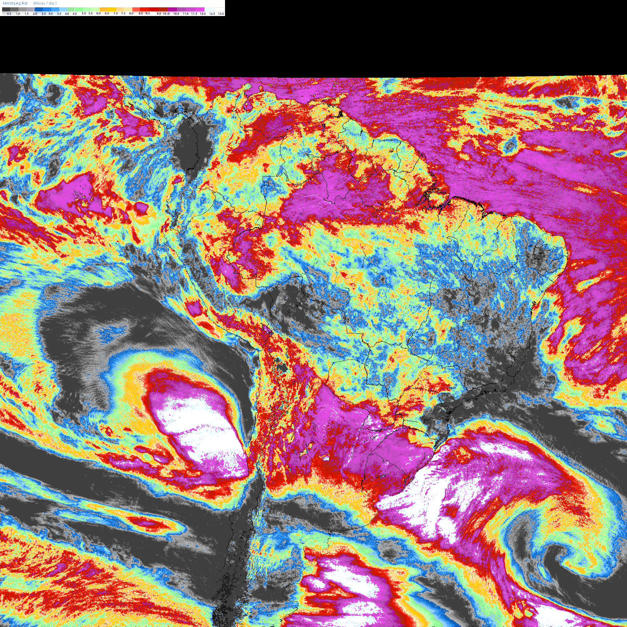Select the darkest gray swatch in the legend

pos(6,9)
